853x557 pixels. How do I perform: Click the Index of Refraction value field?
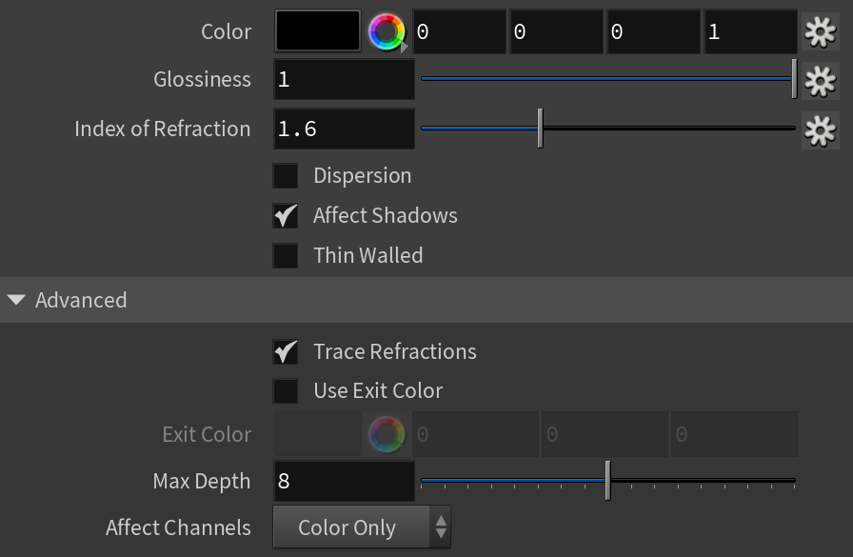click(x=344, y=129)
